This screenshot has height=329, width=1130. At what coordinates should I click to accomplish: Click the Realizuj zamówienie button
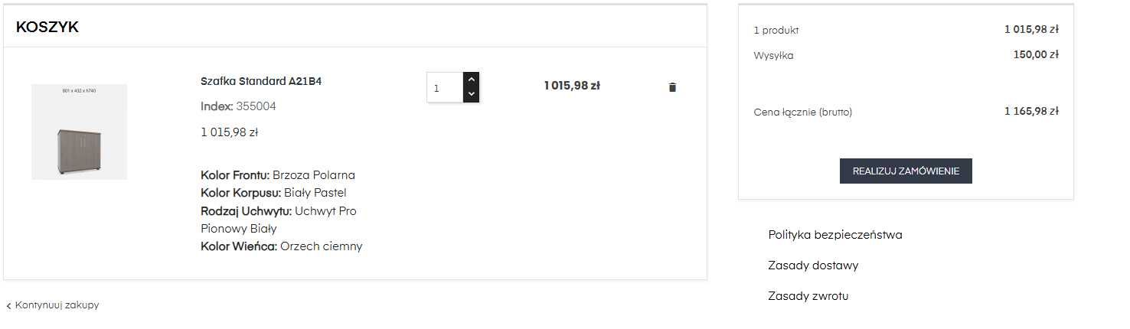(906, 171)
